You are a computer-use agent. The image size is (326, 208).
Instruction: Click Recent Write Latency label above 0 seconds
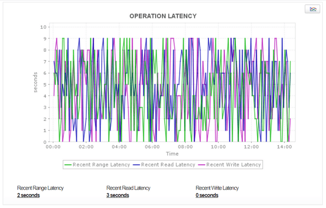click(217, 188)
